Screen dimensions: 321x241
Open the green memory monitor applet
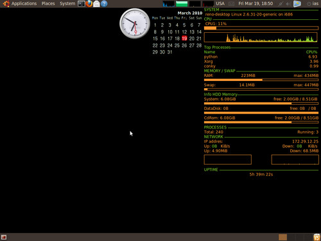coord(182,4)
